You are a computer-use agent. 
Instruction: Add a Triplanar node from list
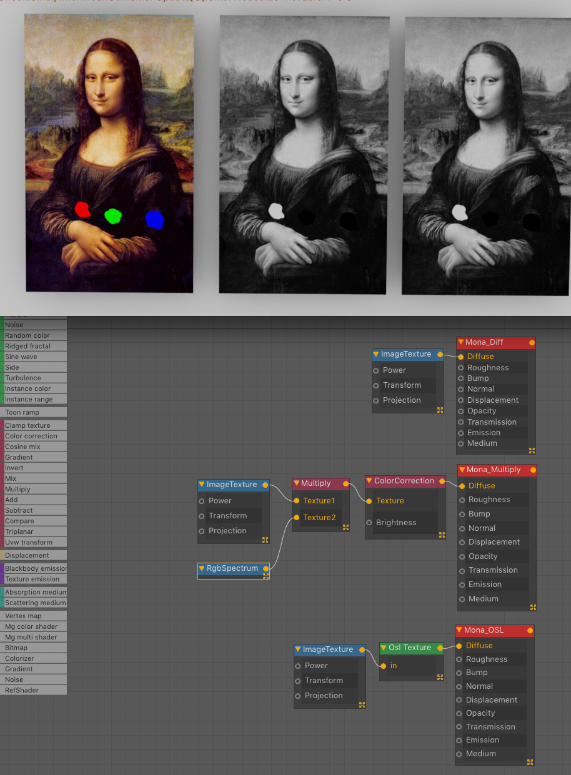pyautogui.click(x=34, y=531)
